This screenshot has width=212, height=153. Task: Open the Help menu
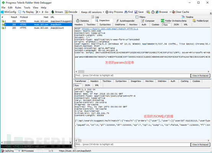pos(44,8)
